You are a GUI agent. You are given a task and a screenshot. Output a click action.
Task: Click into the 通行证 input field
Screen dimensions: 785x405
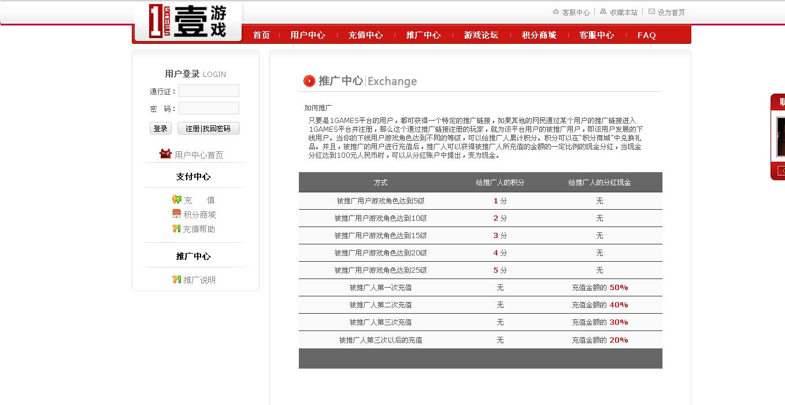pos(209,91)
